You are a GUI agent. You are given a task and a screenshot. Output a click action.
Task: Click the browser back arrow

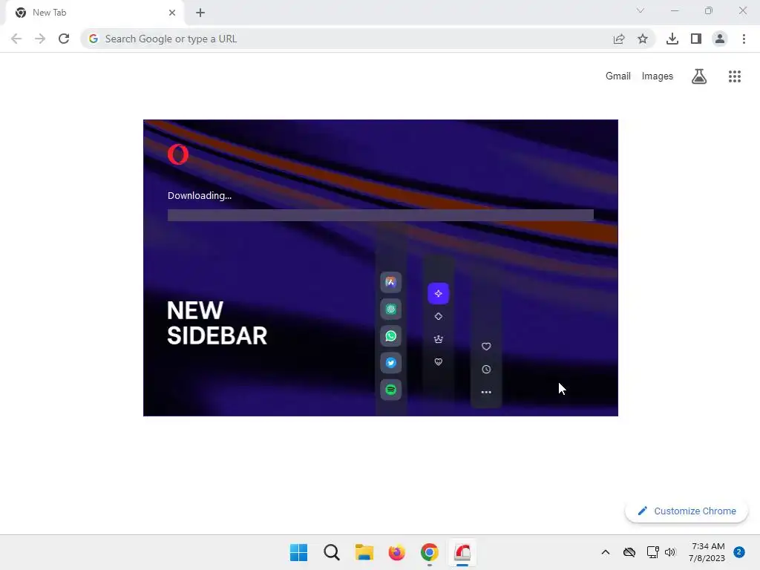16,39
